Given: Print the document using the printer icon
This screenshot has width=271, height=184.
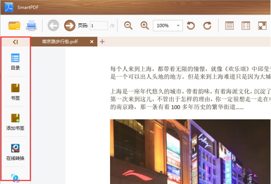Looking at the screenshot, I should pyautogui.click(x=31, y=26).
